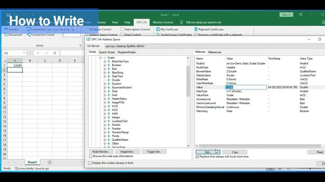Expand the Float tree node
The height and width of the screenshot is (182, 325).
tap(105, 91)
